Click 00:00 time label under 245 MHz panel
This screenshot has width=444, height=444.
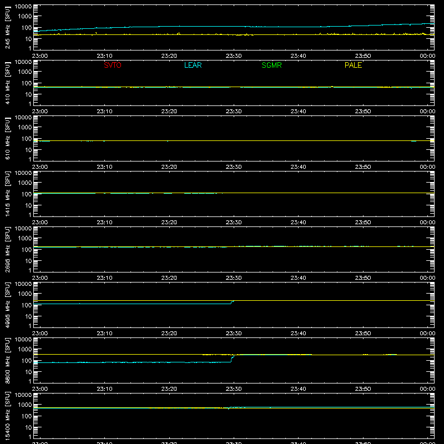[x=427, y=56]
